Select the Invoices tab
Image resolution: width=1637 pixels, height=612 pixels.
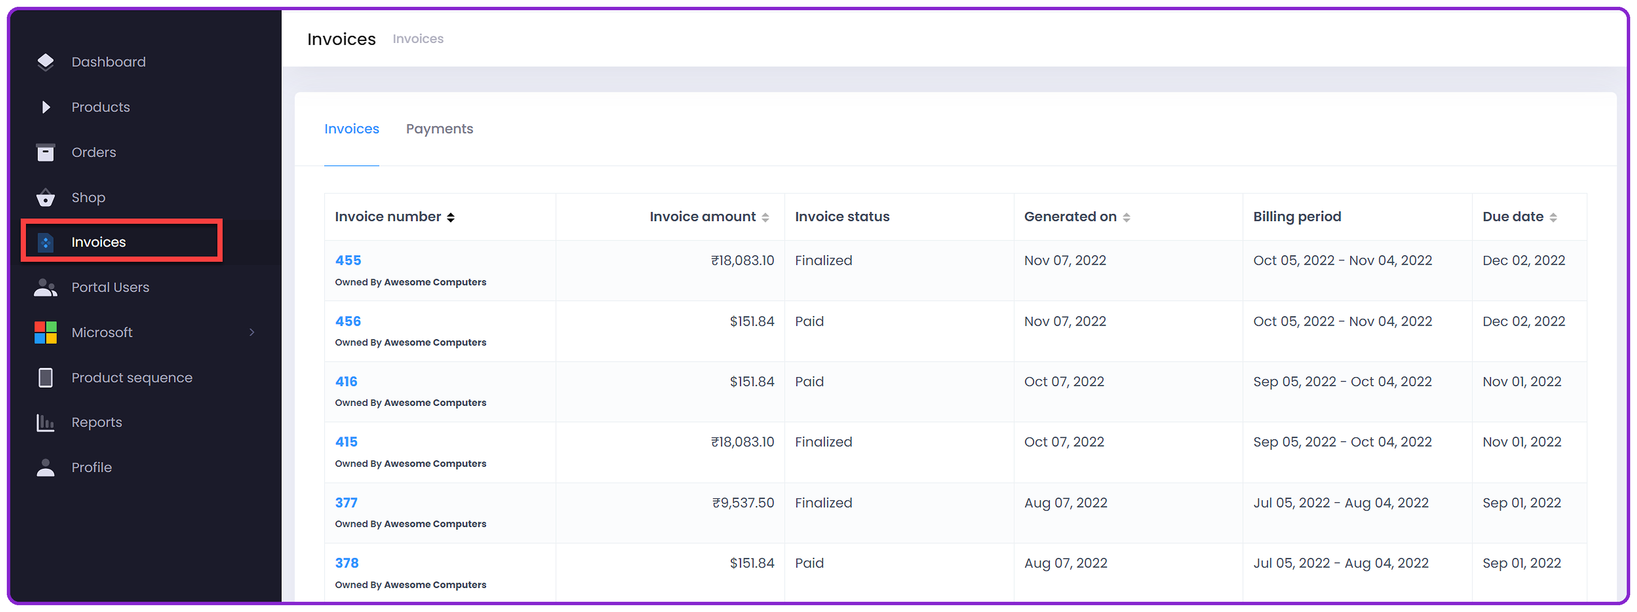click(351, 129)
